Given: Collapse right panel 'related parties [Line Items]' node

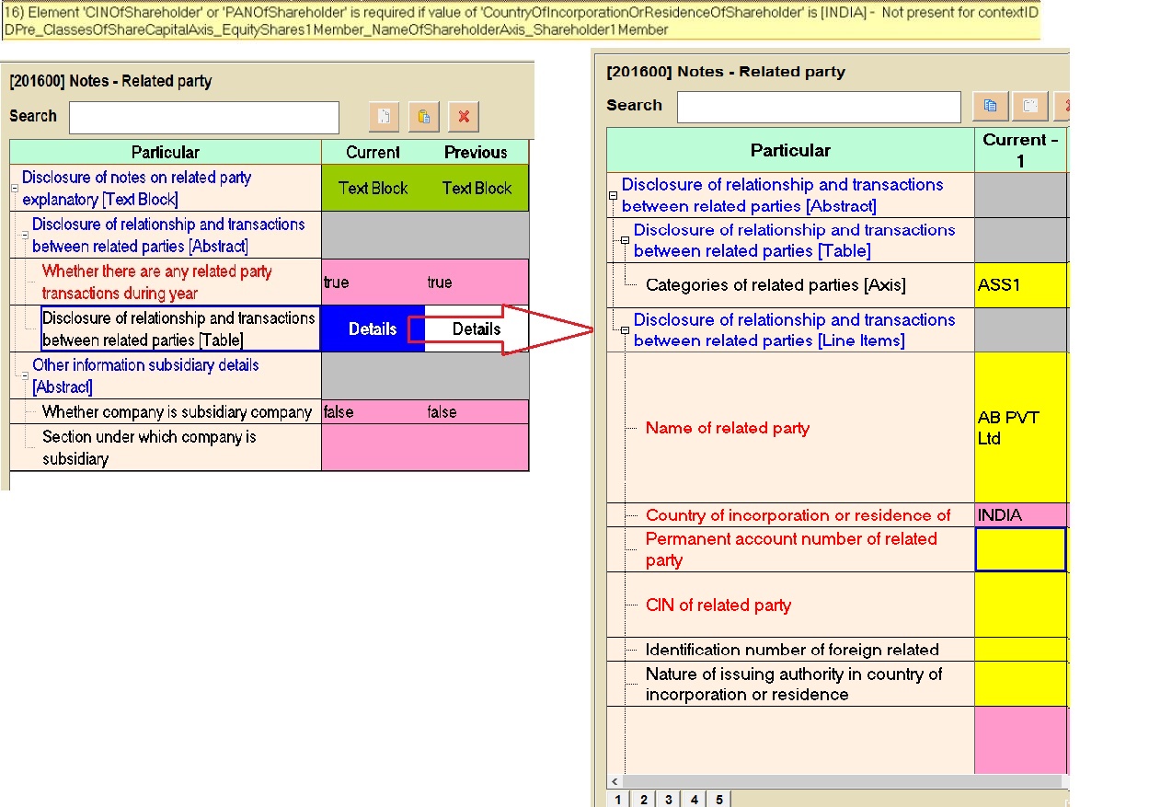Looking at the screenshot, I should coord(625,330).
